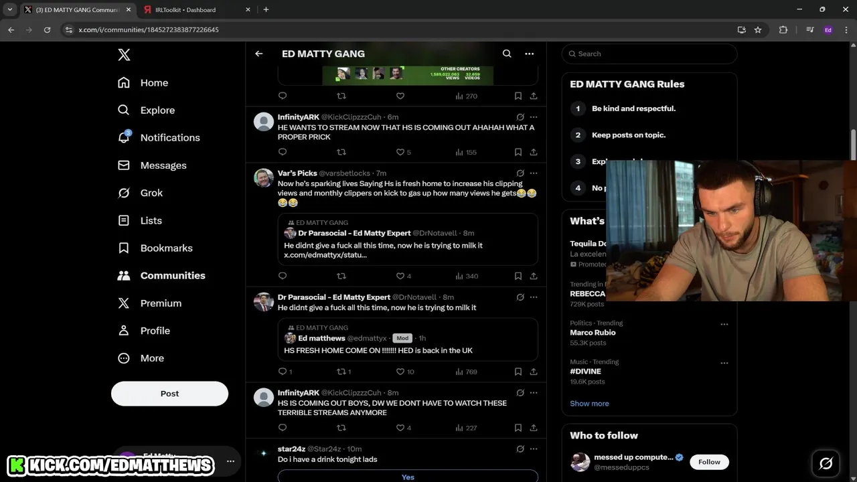
Task: Open Chrome extensions menu
Action: point(783,29)
